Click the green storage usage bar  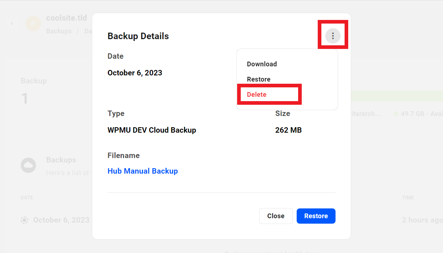pos(397,96)
